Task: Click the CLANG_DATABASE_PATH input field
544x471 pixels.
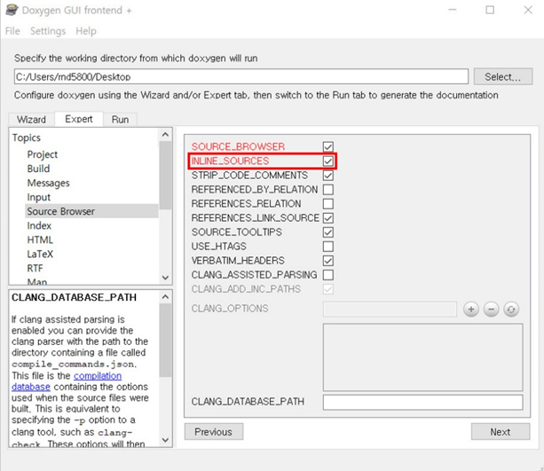Action: (x=423, y=403)
